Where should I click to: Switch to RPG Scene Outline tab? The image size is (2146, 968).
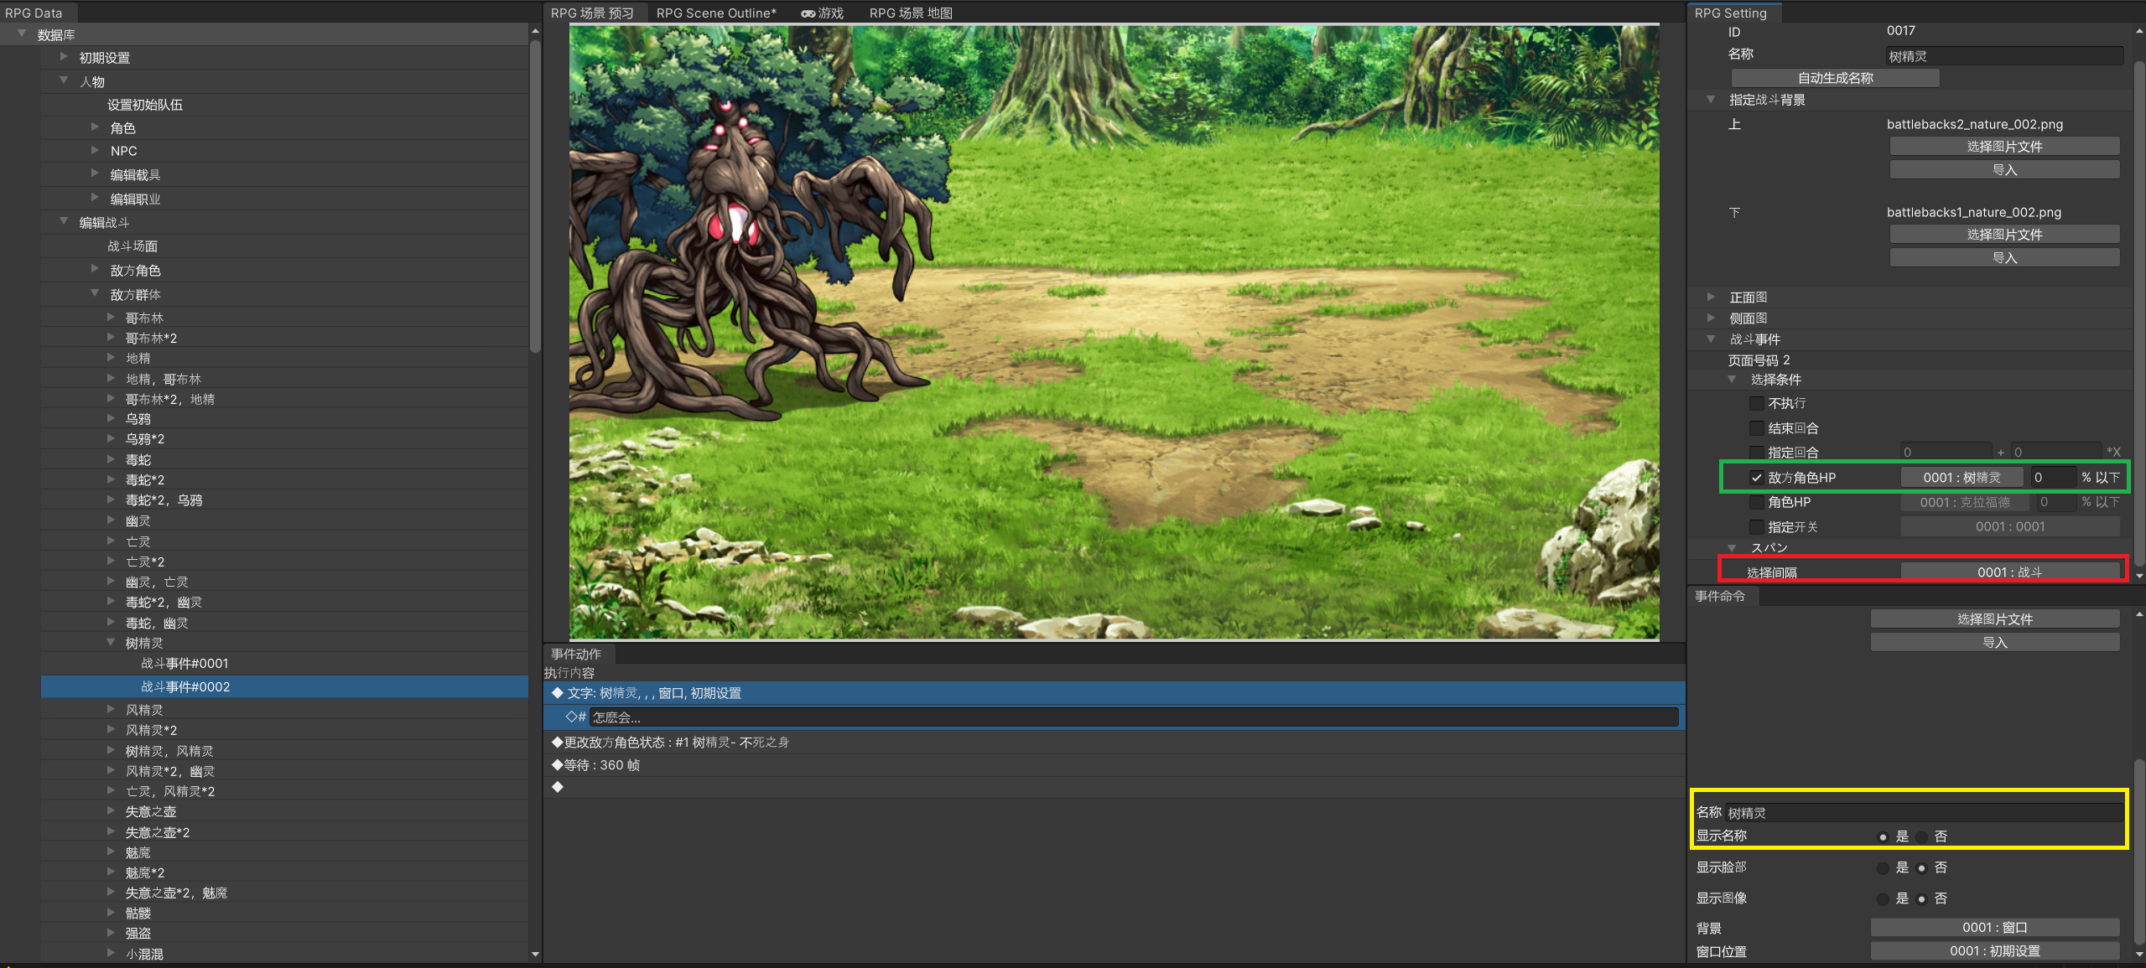pyautogui.click(x=715, y=13)
